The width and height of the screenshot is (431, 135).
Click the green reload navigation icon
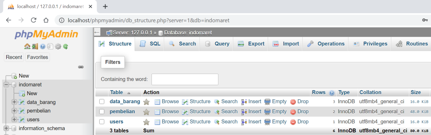tap(65, 46)
